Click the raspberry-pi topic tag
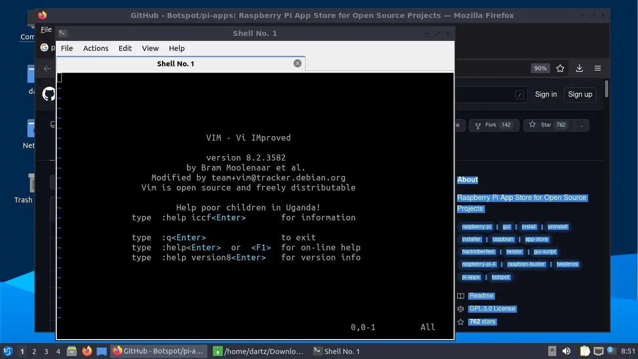Image resolution: width=638 pixels, height=359 pixels. [477, 227]
